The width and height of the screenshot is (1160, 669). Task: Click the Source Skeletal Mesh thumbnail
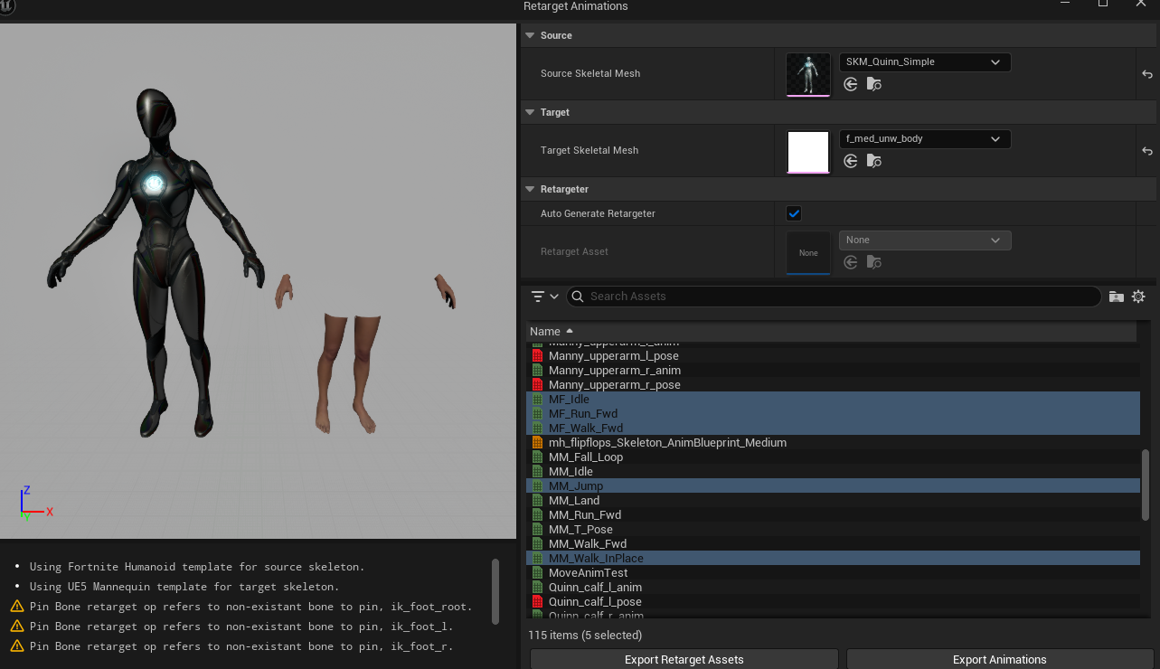pyautogui.click(x=808, y=74)
